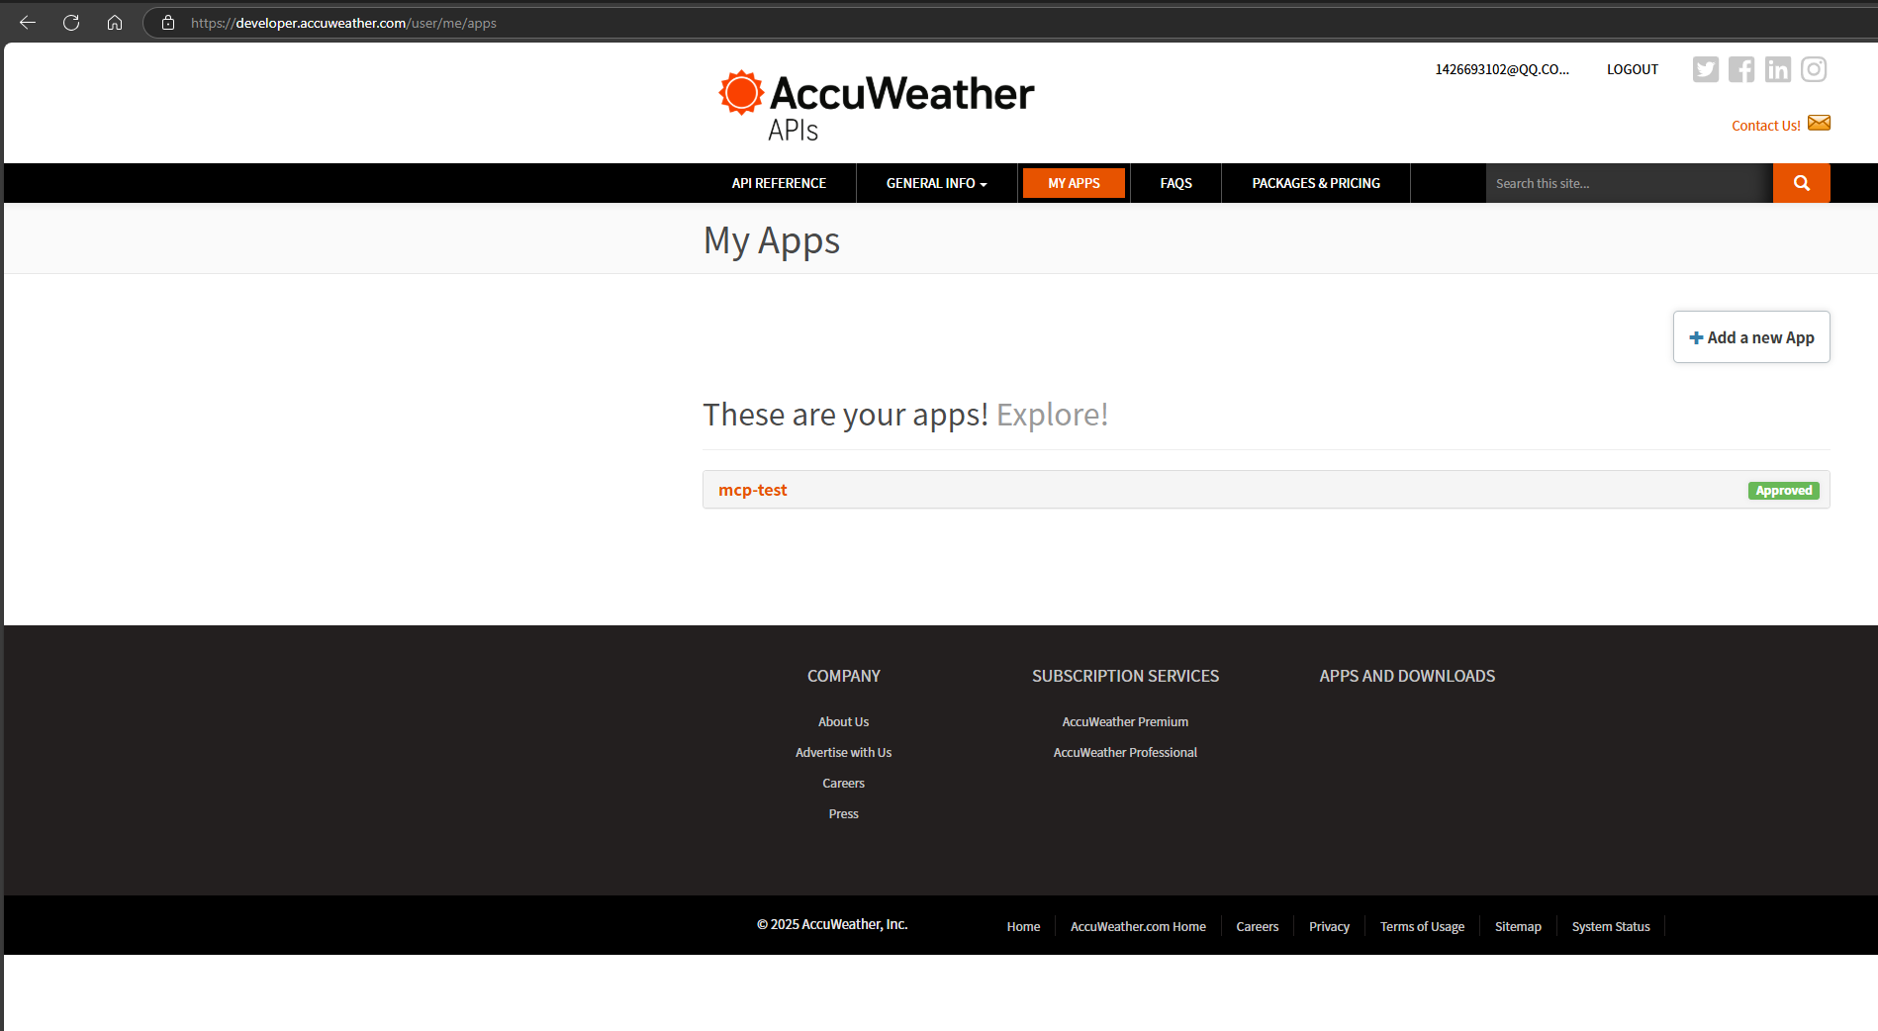Open AccuWeather's Twitter page icon
1878x1031 pixels.
click(x=1706, y=69)
